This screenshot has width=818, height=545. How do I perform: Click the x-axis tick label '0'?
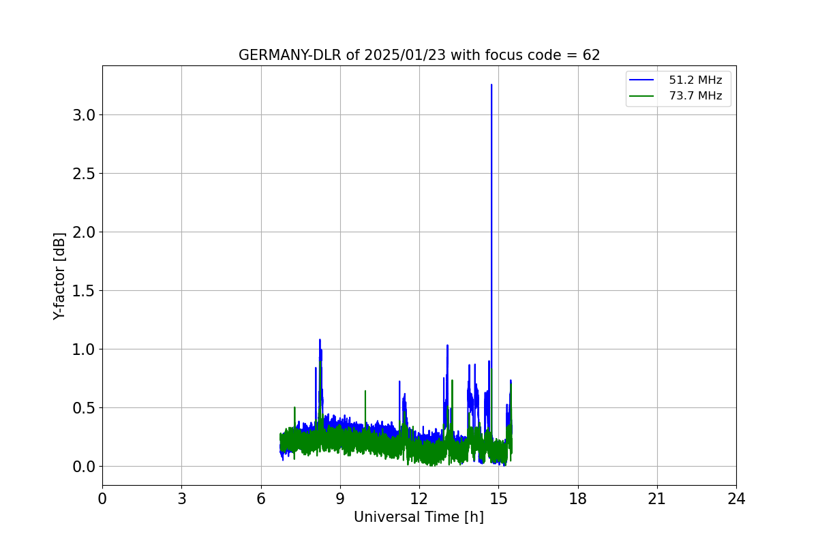coord(102,499)
